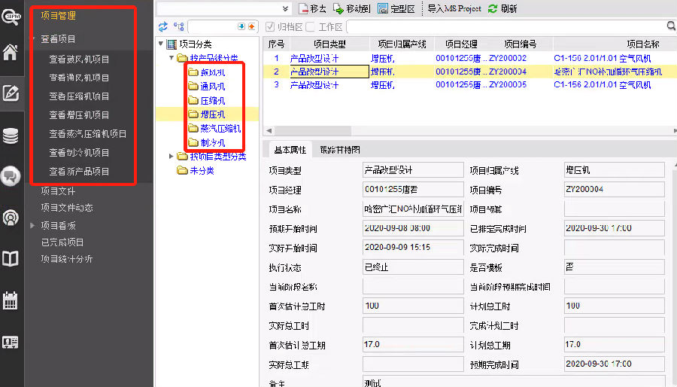Open 查看增压机项目 in sidebar menu
This screenshot has width=677, height=387.
79,115
